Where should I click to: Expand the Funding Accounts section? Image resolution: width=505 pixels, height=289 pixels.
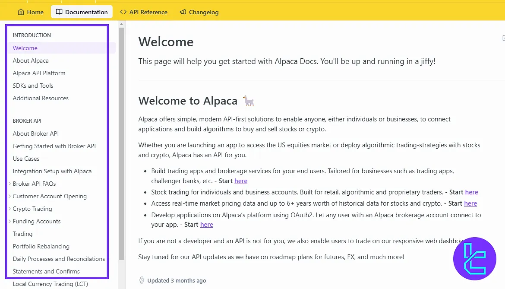[10, 221]
